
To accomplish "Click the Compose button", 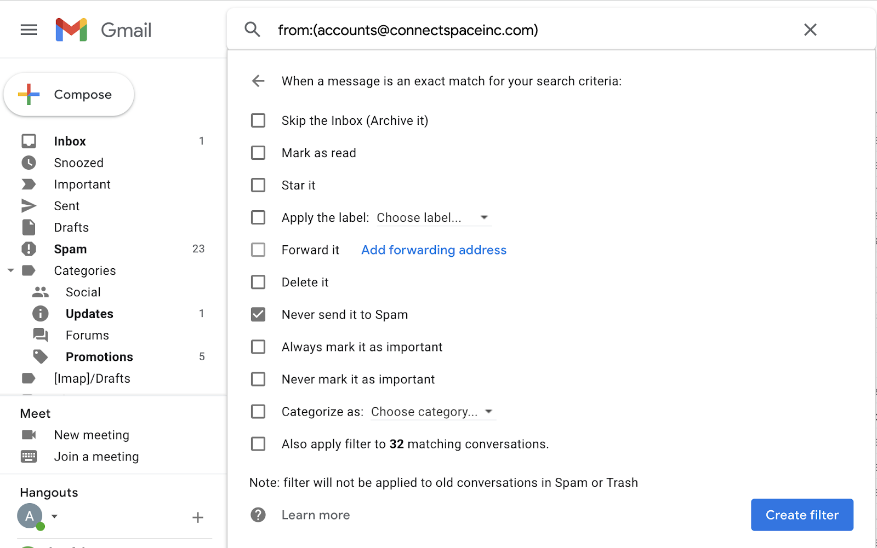I will pyautogui.click(x=69, y=95).
